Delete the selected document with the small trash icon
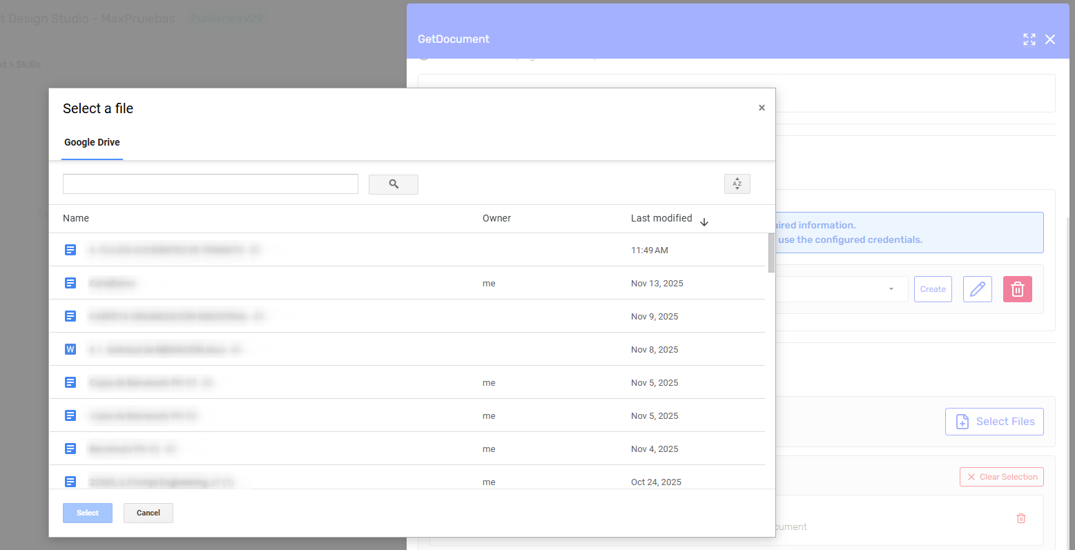The width and height of the screenshot is (1075, 550). [x=1020, y=518]
